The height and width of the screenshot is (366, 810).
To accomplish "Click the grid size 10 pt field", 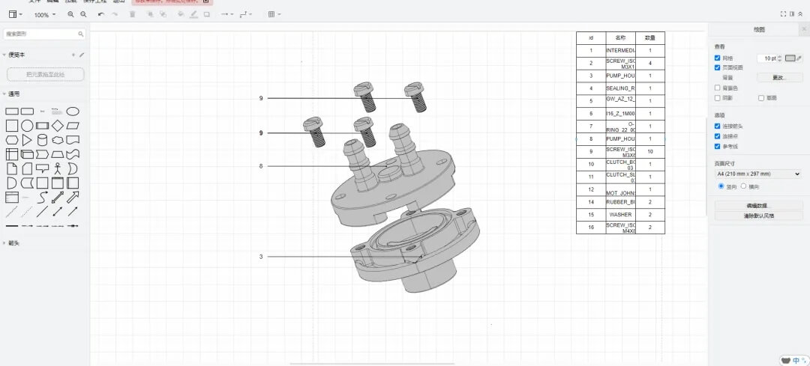I will tap(768, 58).
